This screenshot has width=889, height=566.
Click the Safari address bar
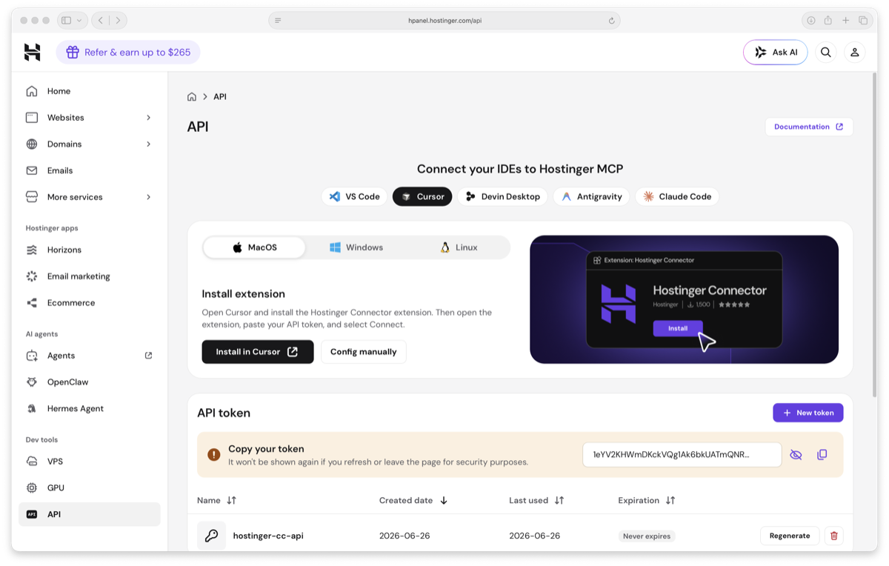click(x=444, y=21)
